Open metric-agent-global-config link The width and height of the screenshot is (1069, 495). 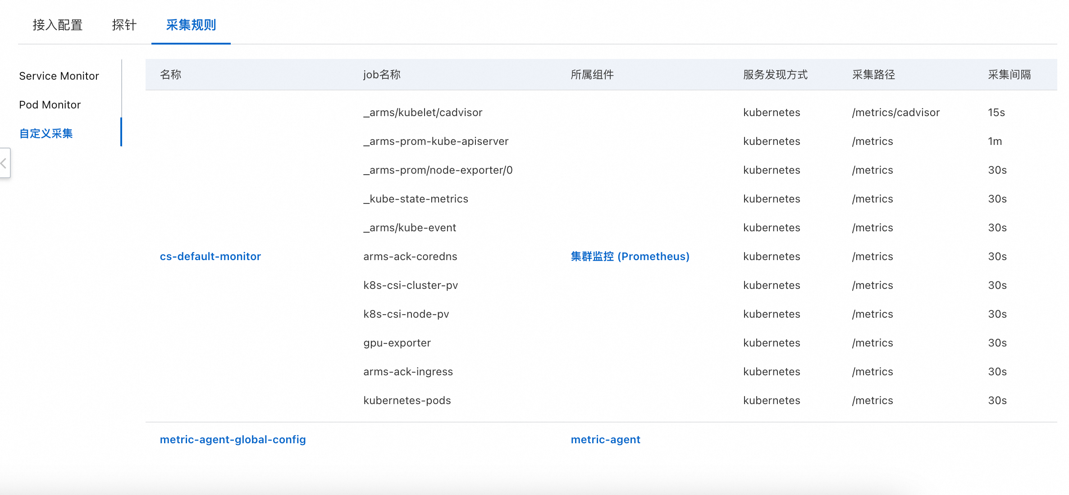pyautogui.click(x=233, y=440)
